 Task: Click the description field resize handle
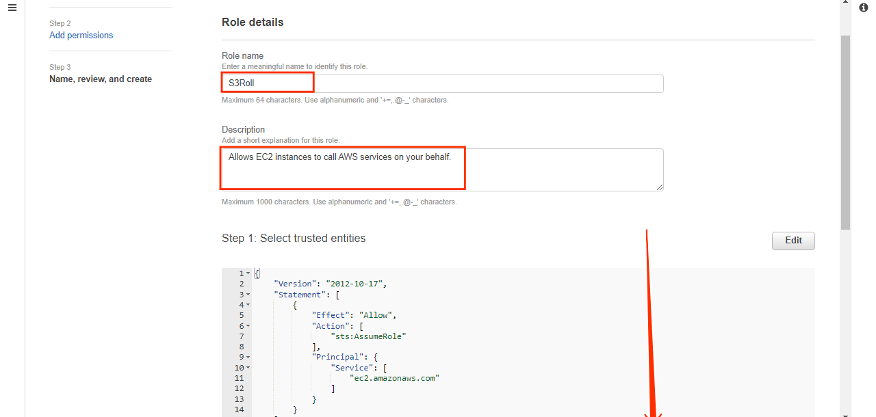click(659, 187)
